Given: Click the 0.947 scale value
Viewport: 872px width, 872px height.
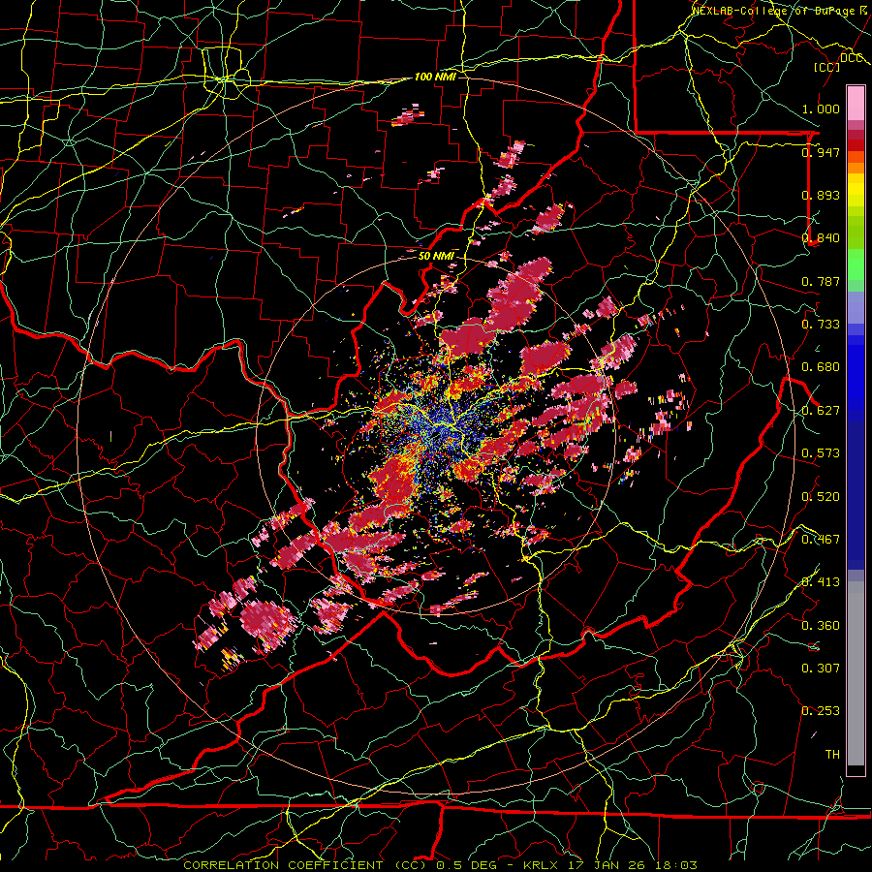Looking at the screenshot, I should pos(821,152).
